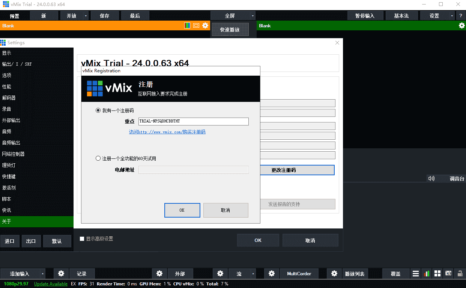Open preview input settings gear
This screenshot has height=288, width=466.
click(205, 25)
